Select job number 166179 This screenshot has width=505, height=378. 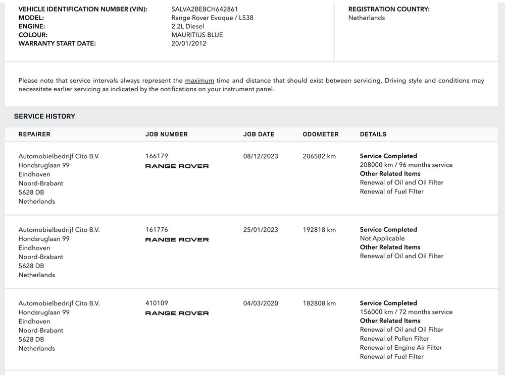[157, 156]
